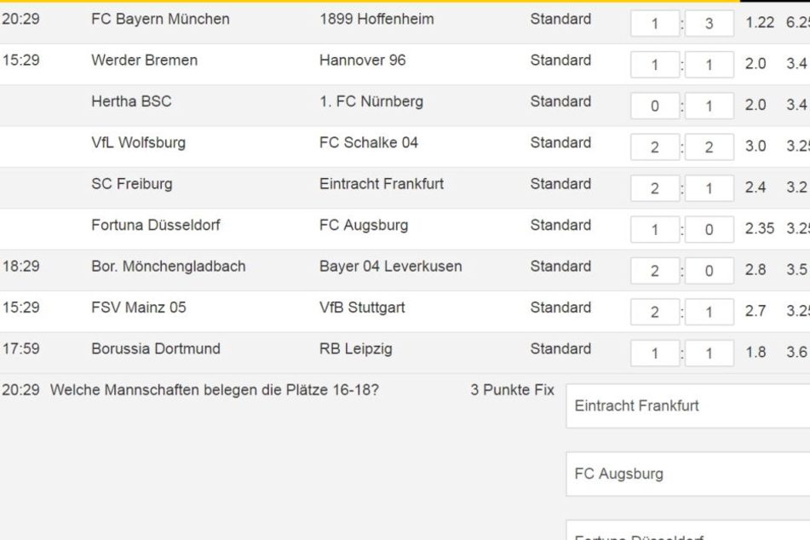Edit FC Schalke 04 away score field

709,147
